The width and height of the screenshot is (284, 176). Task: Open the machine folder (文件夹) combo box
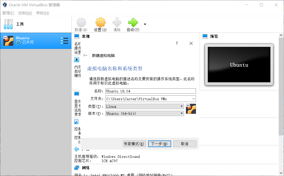click(x=150, y=99)
